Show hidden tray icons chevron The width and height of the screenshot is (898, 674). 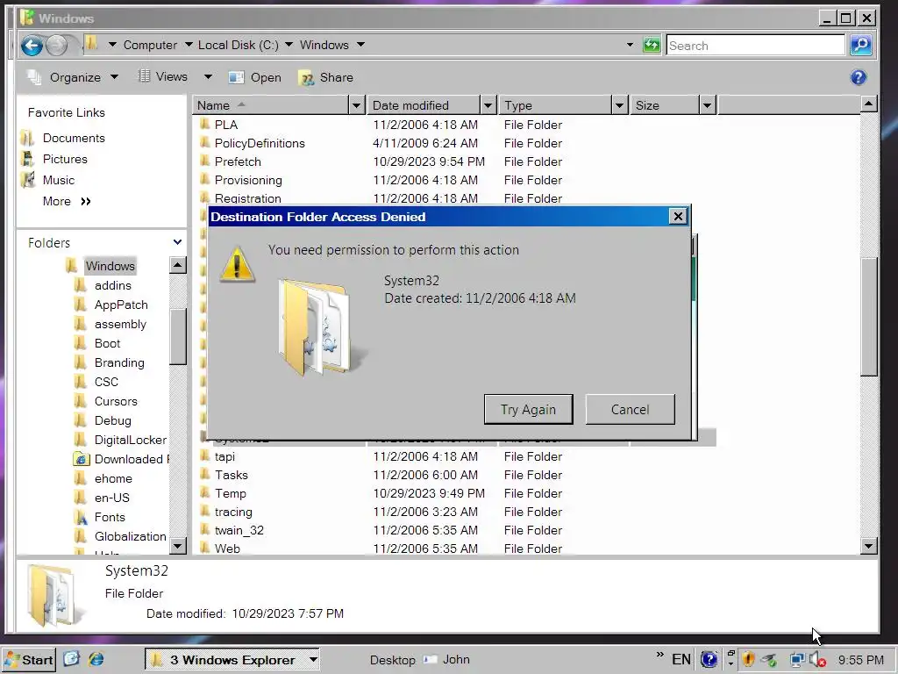tap(660, 655)
